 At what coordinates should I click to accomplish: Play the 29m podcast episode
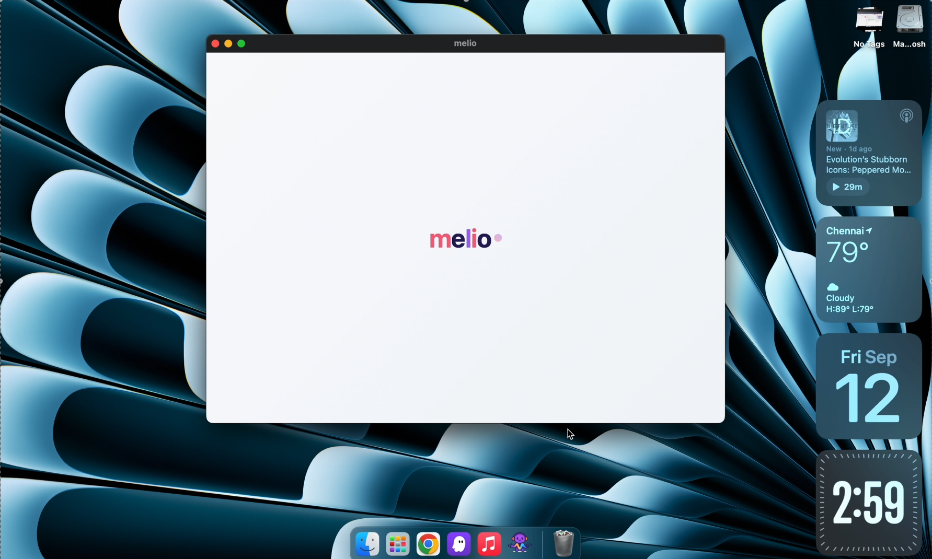click(848, 187)
